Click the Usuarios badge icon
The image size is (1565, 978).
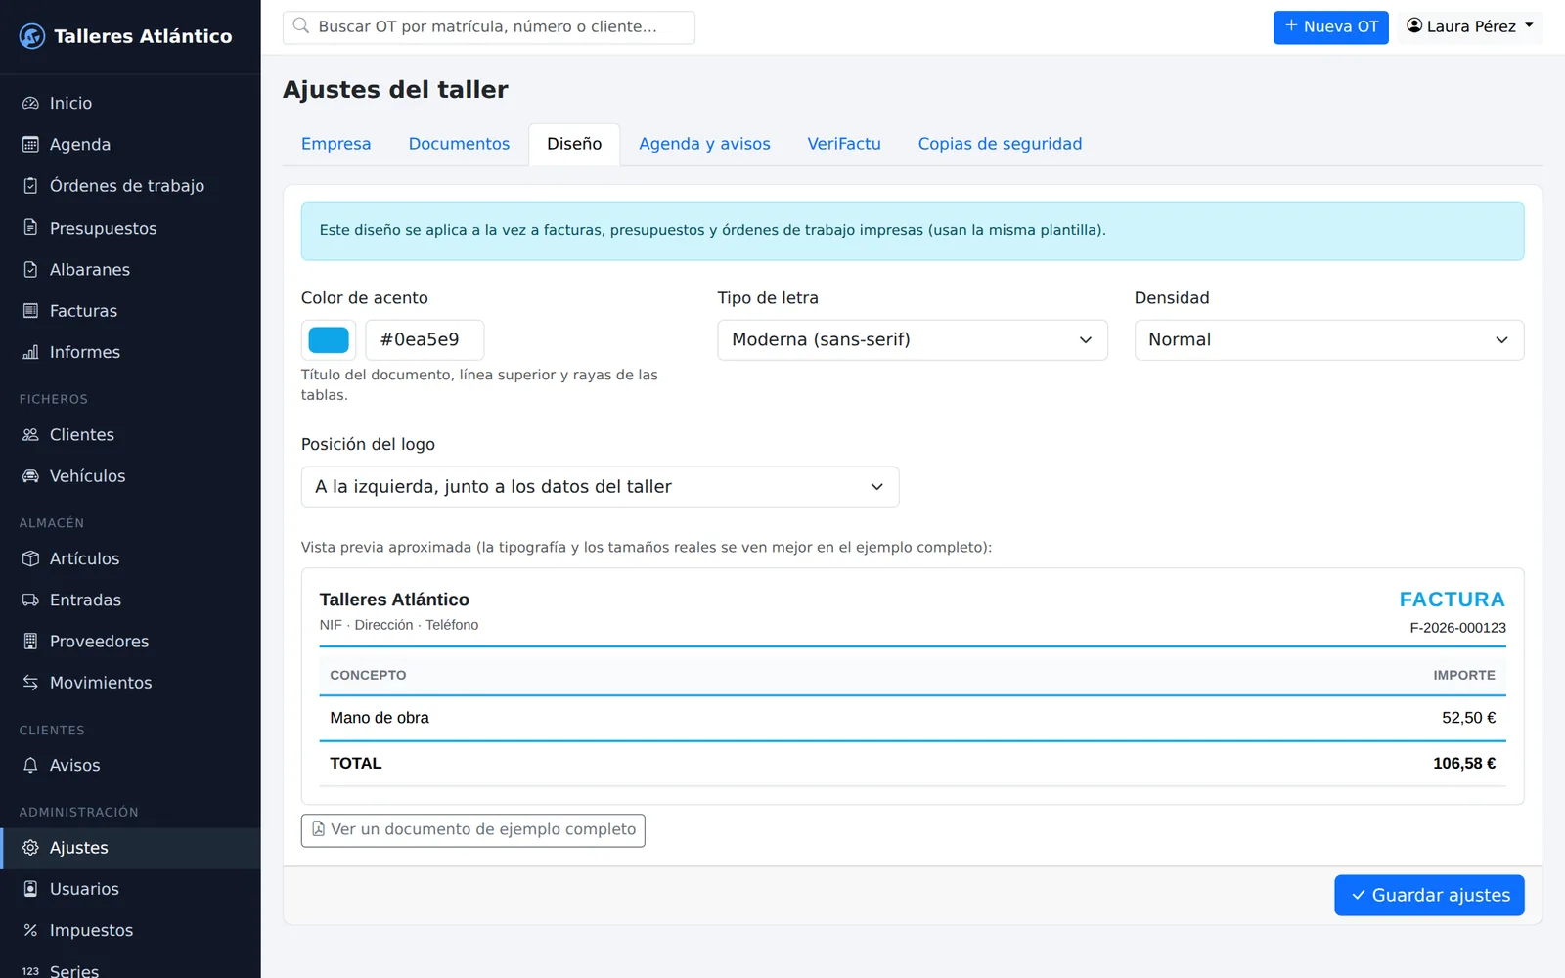click(30, 889)
